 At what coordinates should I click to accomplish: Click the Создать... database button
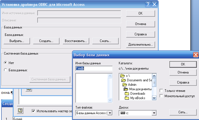pyautogui.click(x=46, y=41)
